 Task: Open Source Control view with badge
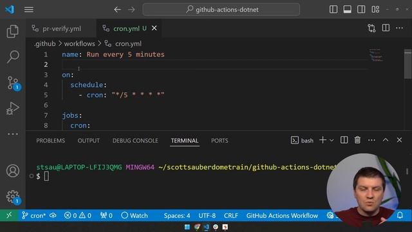13,83
